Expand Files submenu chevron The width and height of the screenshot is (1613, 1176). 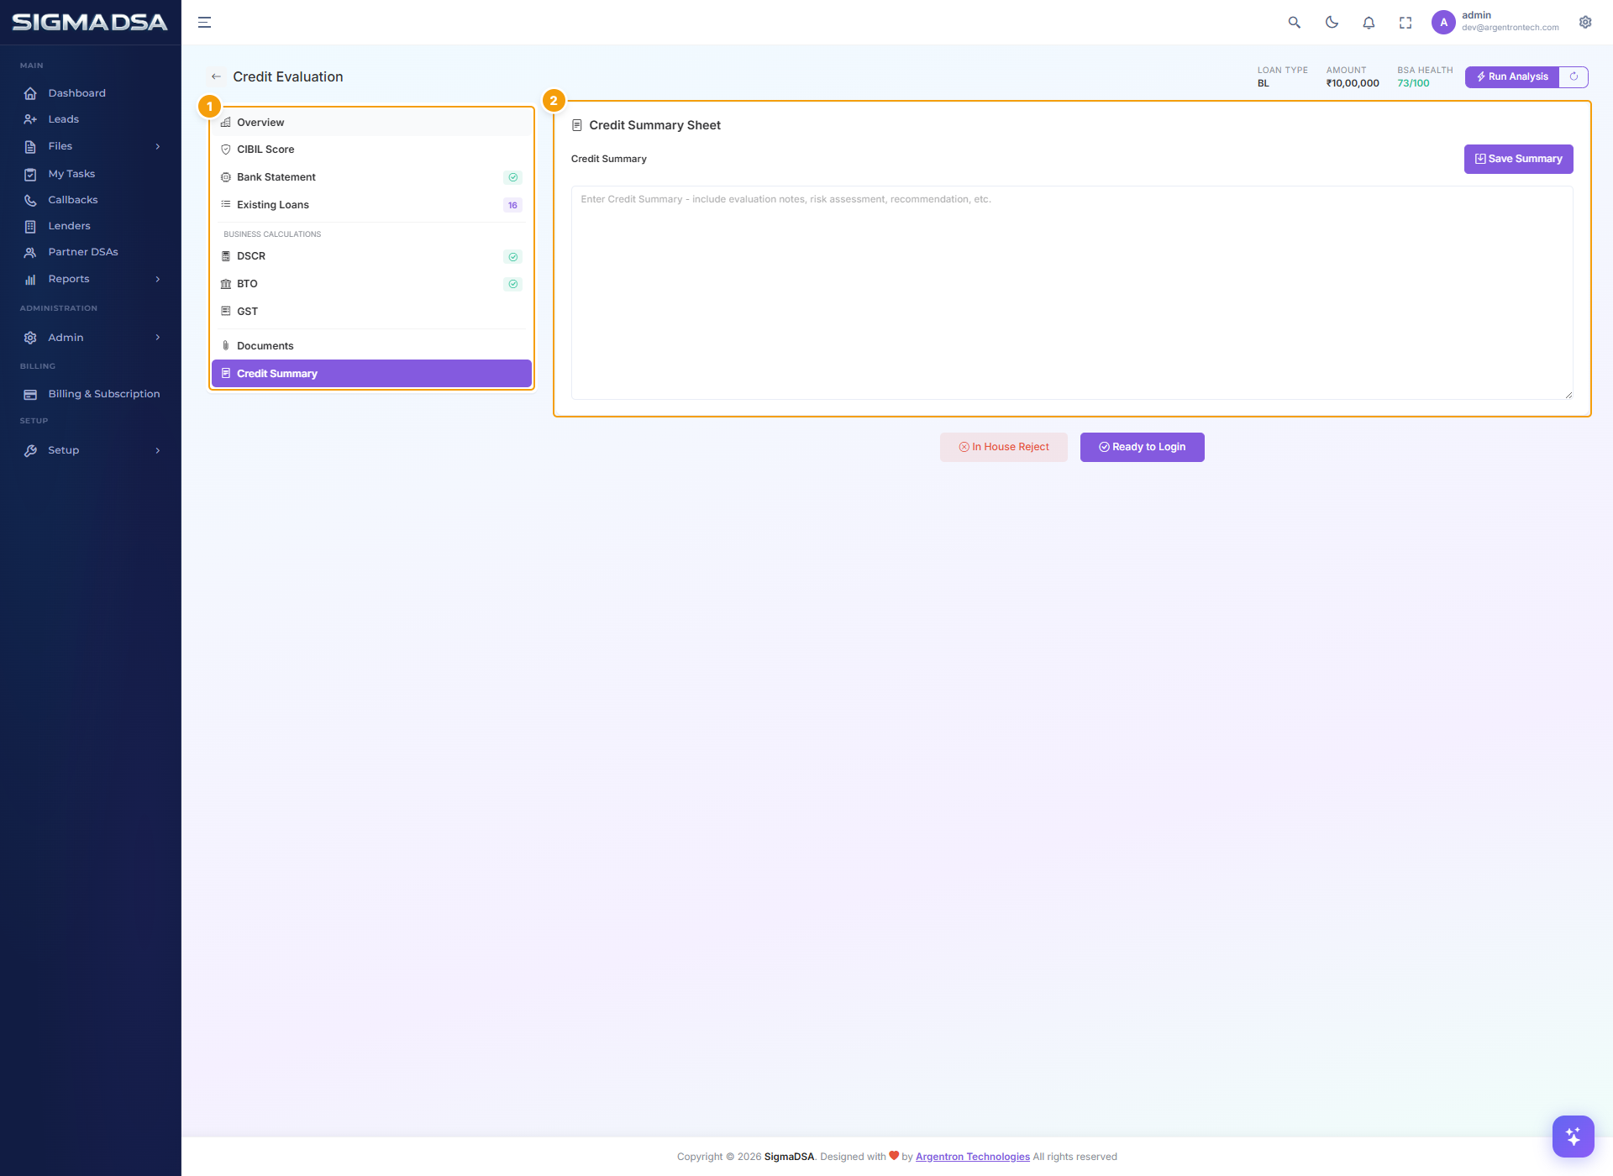point(157,146)
